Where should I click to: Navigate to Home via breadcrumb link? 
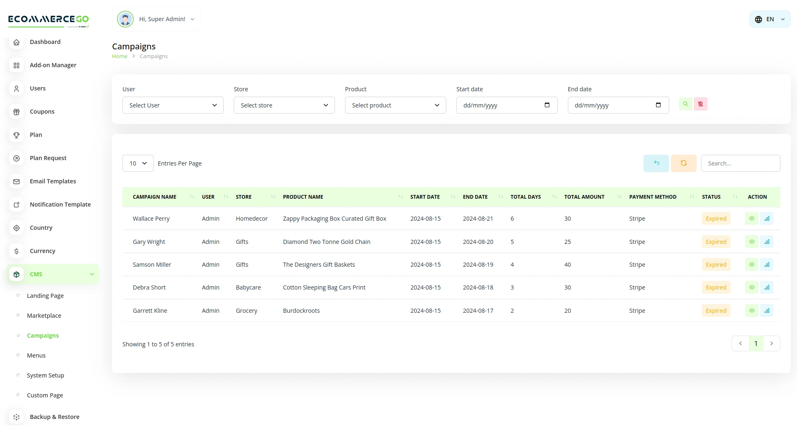[120, 56]
